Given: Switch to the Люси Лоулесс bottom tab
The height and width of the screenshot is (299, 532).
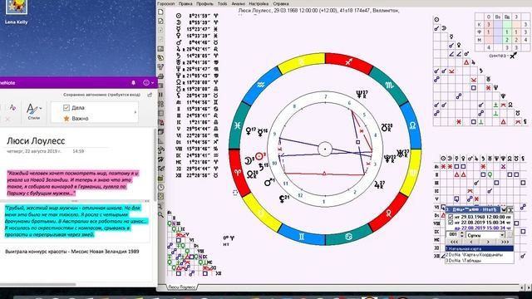Looking at the screenshot, I should click(x=182, y=287).
